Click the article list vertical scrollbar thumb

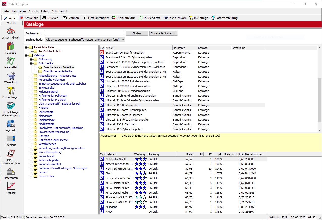tap(320, 100)
